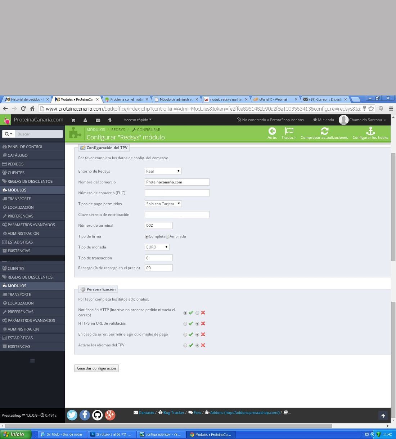
Task: Open Foro footer link
Action: tap(195, 413)
